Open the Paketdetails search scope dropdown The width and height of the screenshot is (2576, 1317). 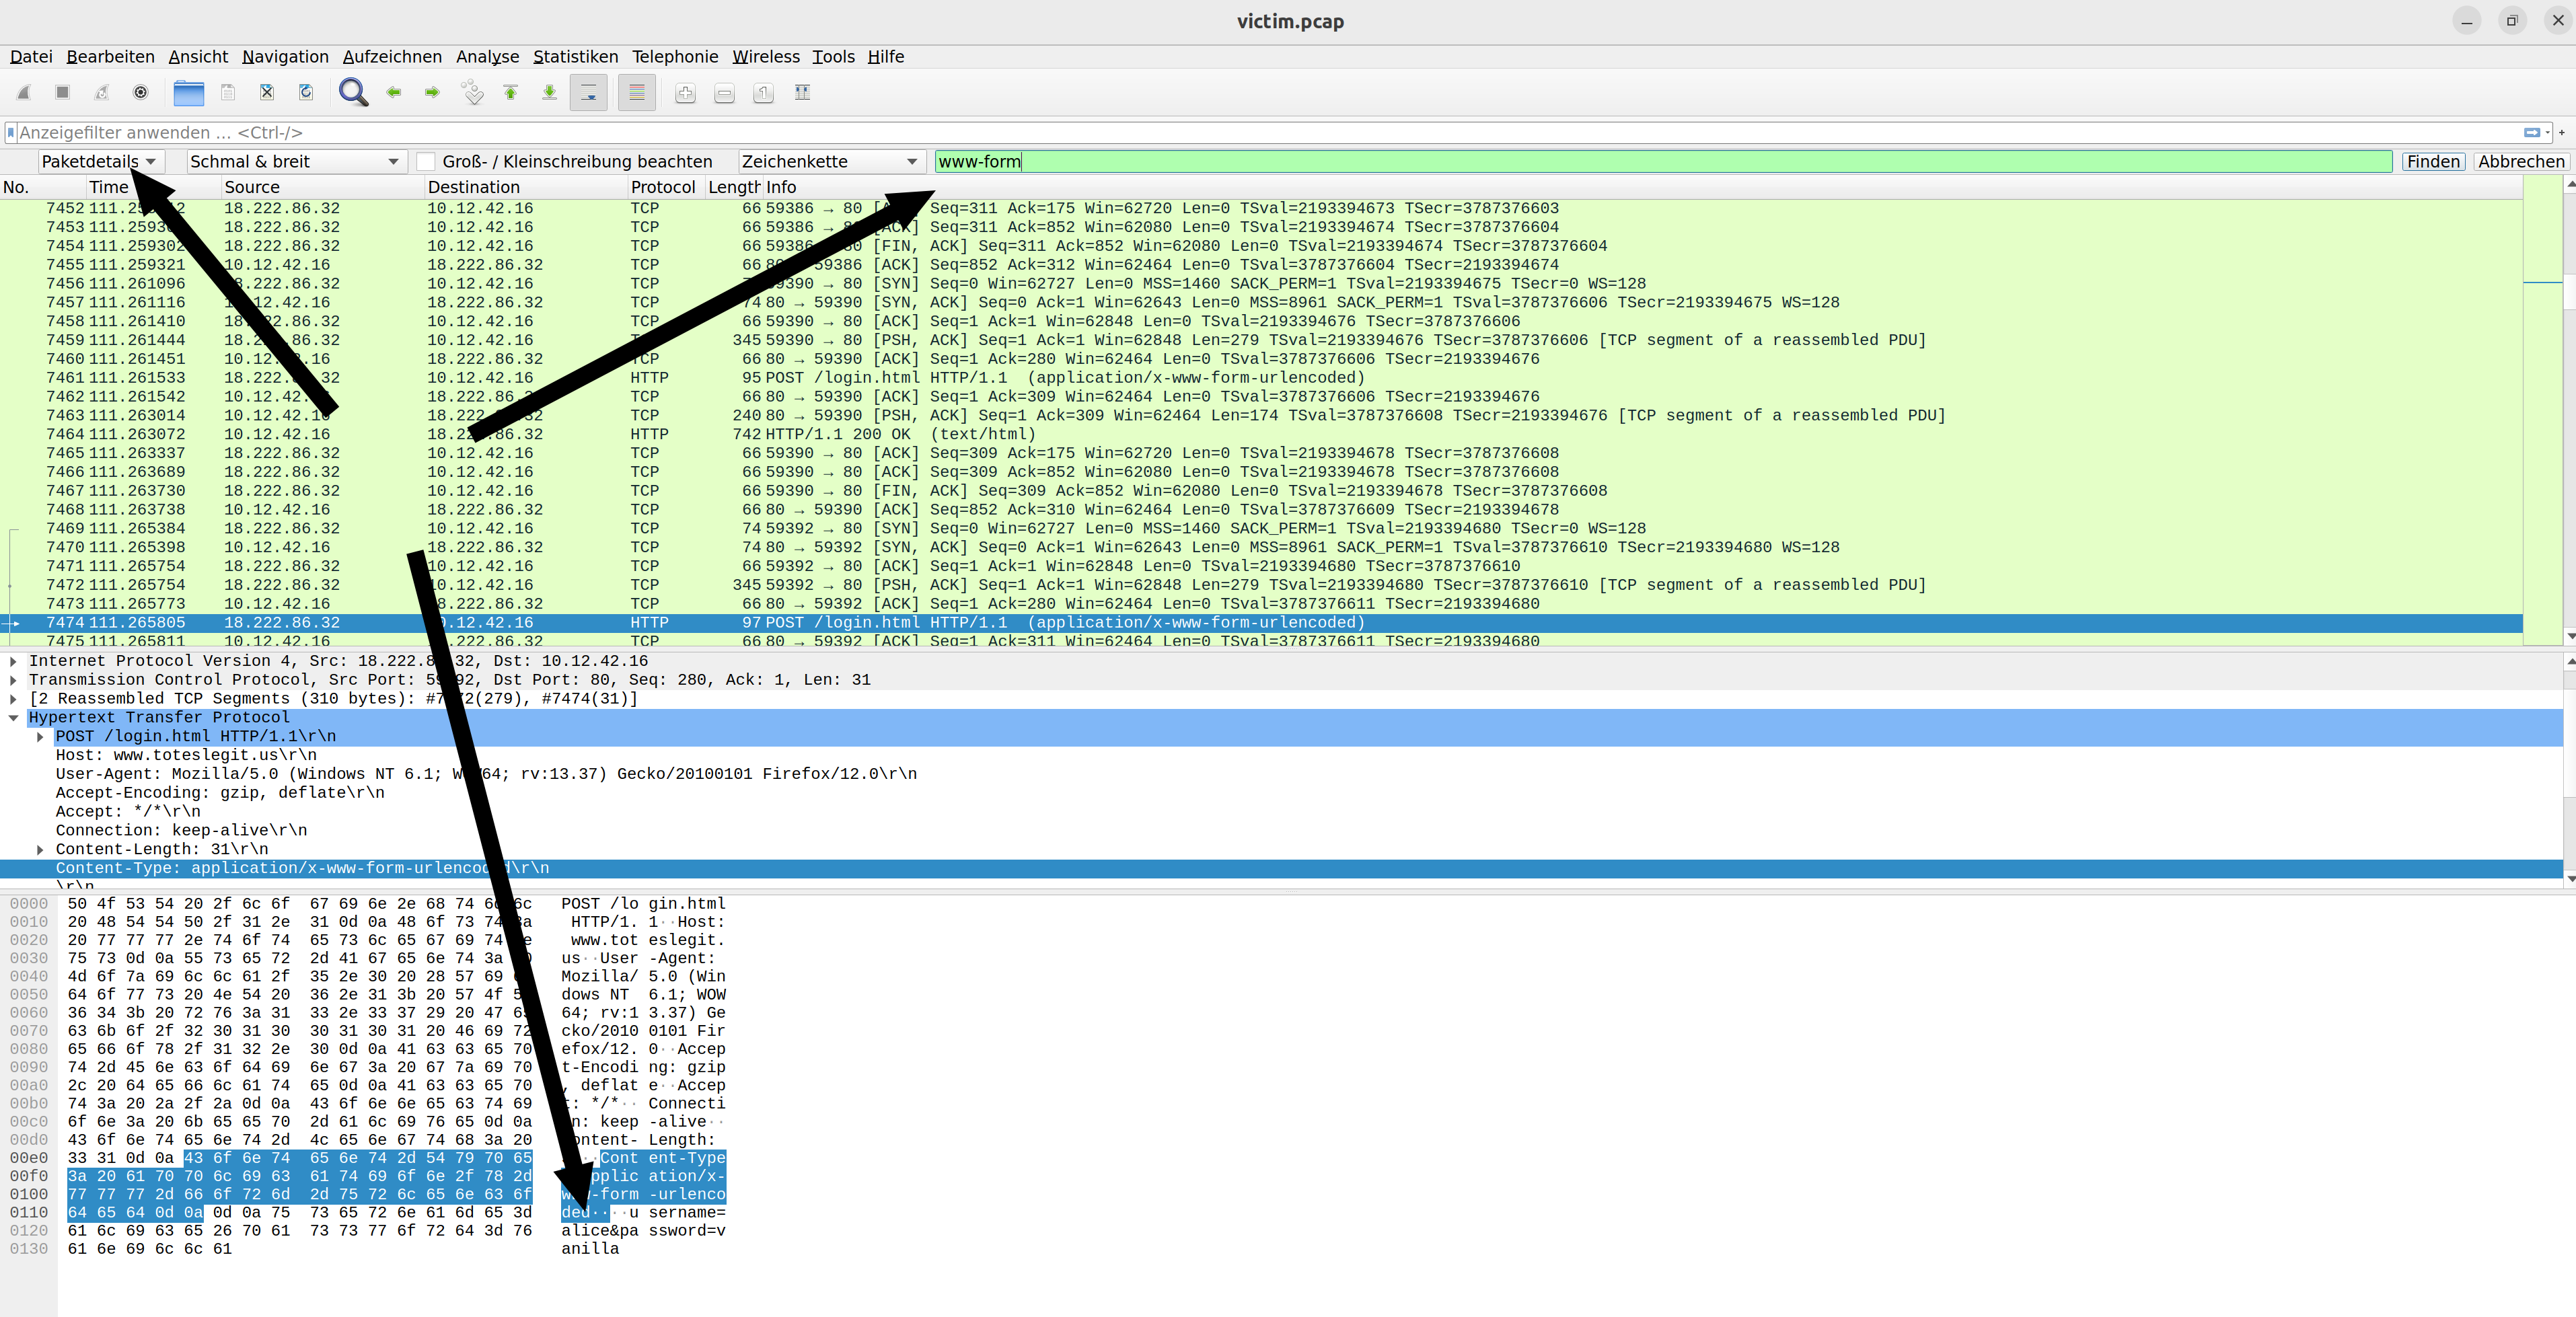coord(98,161)
